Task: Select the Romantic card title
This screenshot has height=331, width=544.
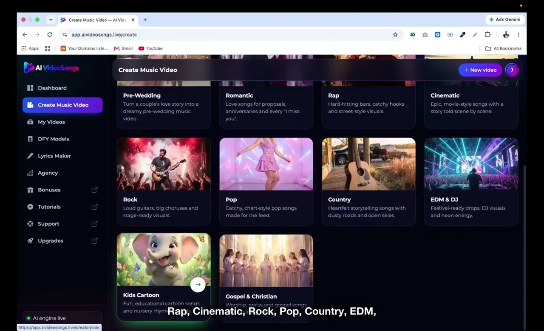Action: point(239,95)
